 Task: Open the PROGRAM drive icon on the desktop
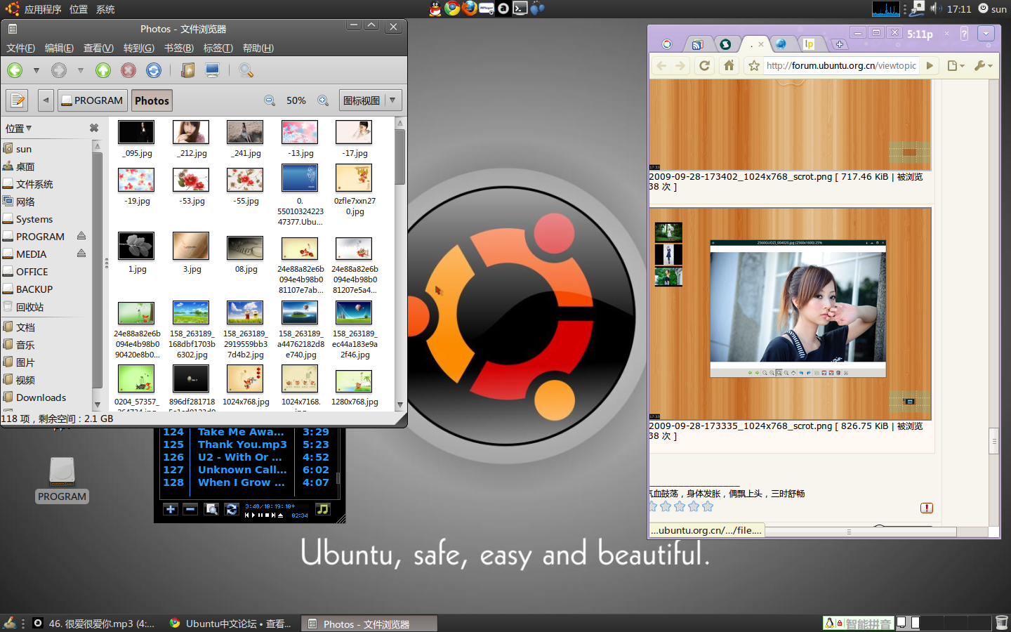62,480
